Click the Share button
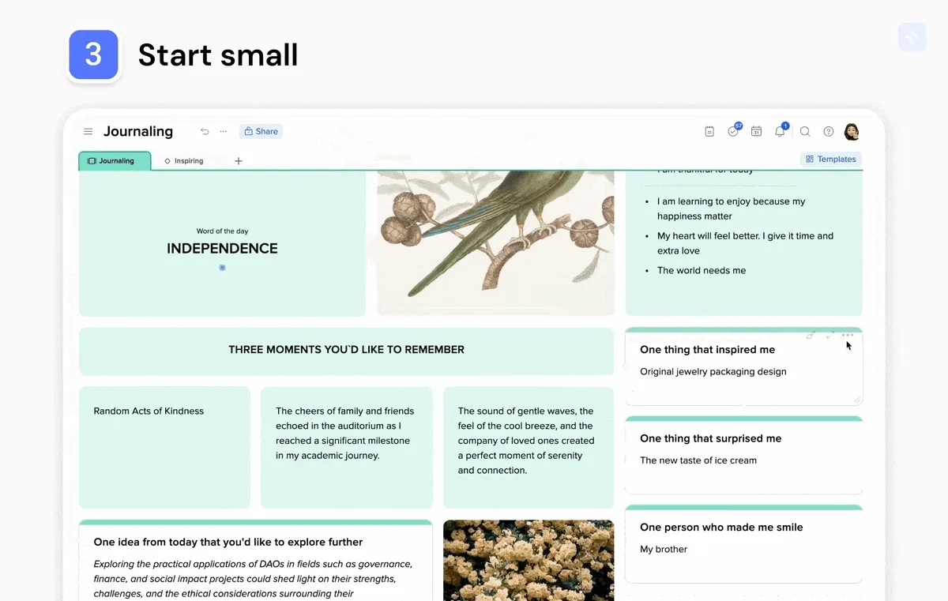Screen dimensions: 948x601 [261, 132]
